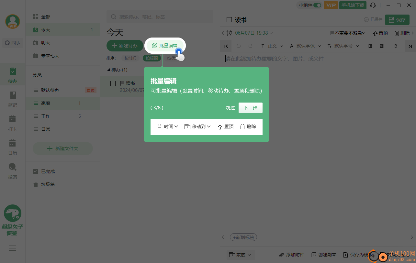Click the 批量编辑 batch edit button
Image resolution: width=416 pixels, height=263 pixels.
(x=165, y=46)
